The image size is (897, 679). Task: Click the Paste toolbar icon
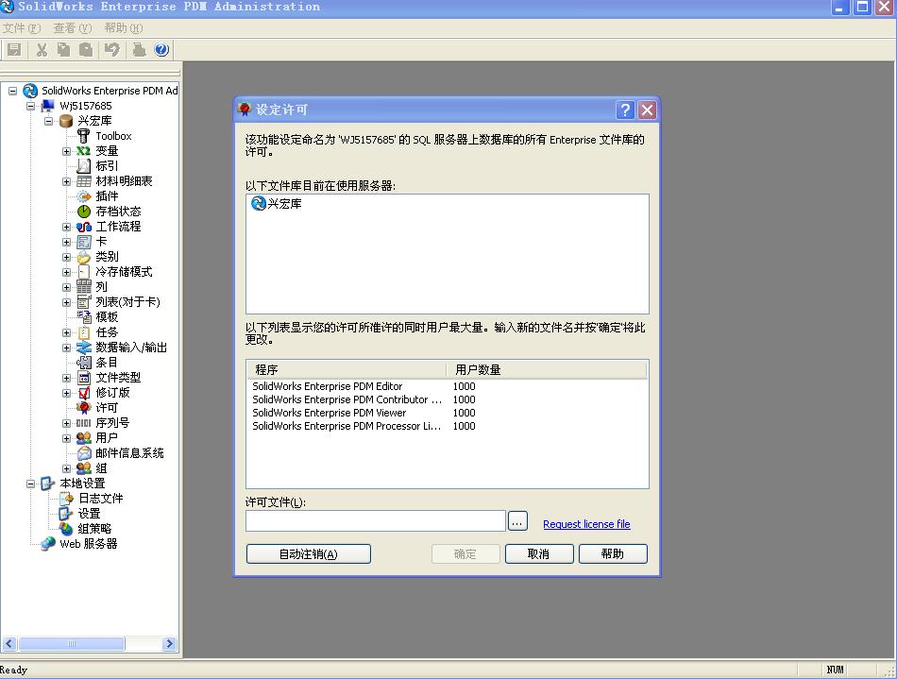(x=85, y=50)
